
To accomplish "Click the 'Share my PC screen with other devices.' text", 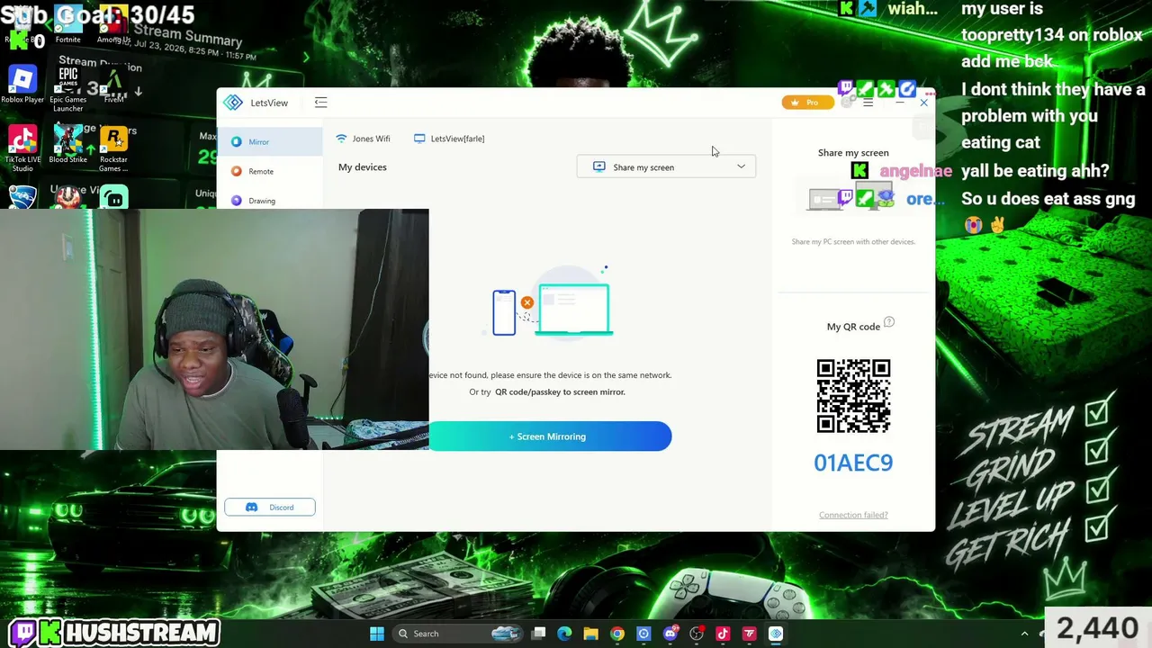I will (x=853, y=241).
